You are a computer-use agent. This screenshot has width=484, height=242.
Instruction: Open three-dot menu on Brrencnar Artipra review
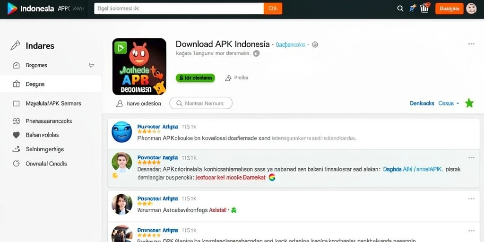(471, 231)
